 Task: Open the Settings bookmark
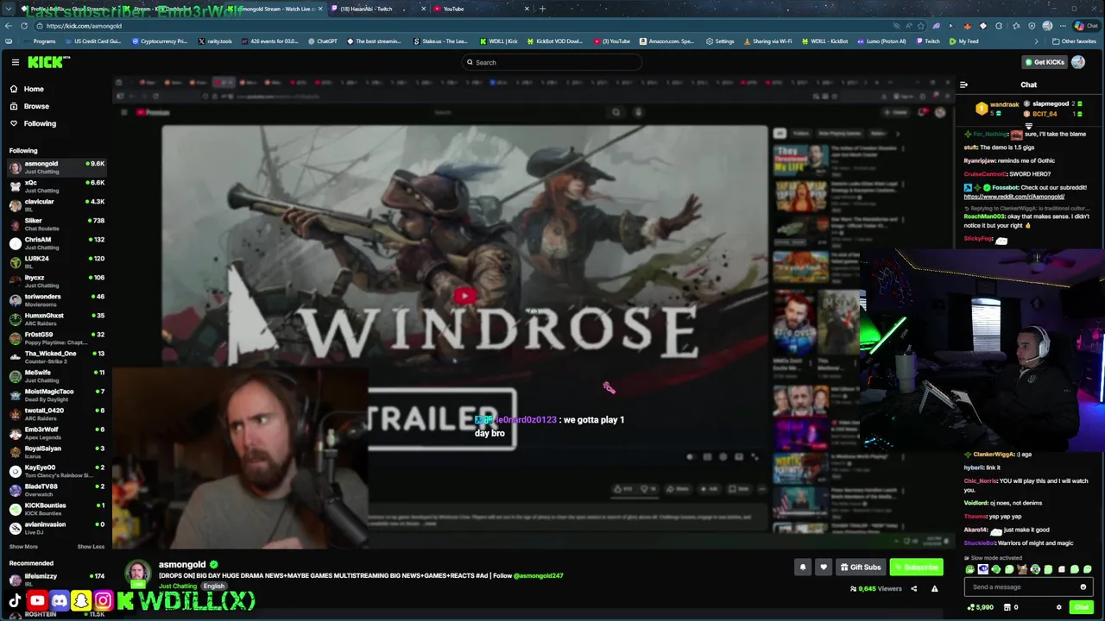pos(720,41)
